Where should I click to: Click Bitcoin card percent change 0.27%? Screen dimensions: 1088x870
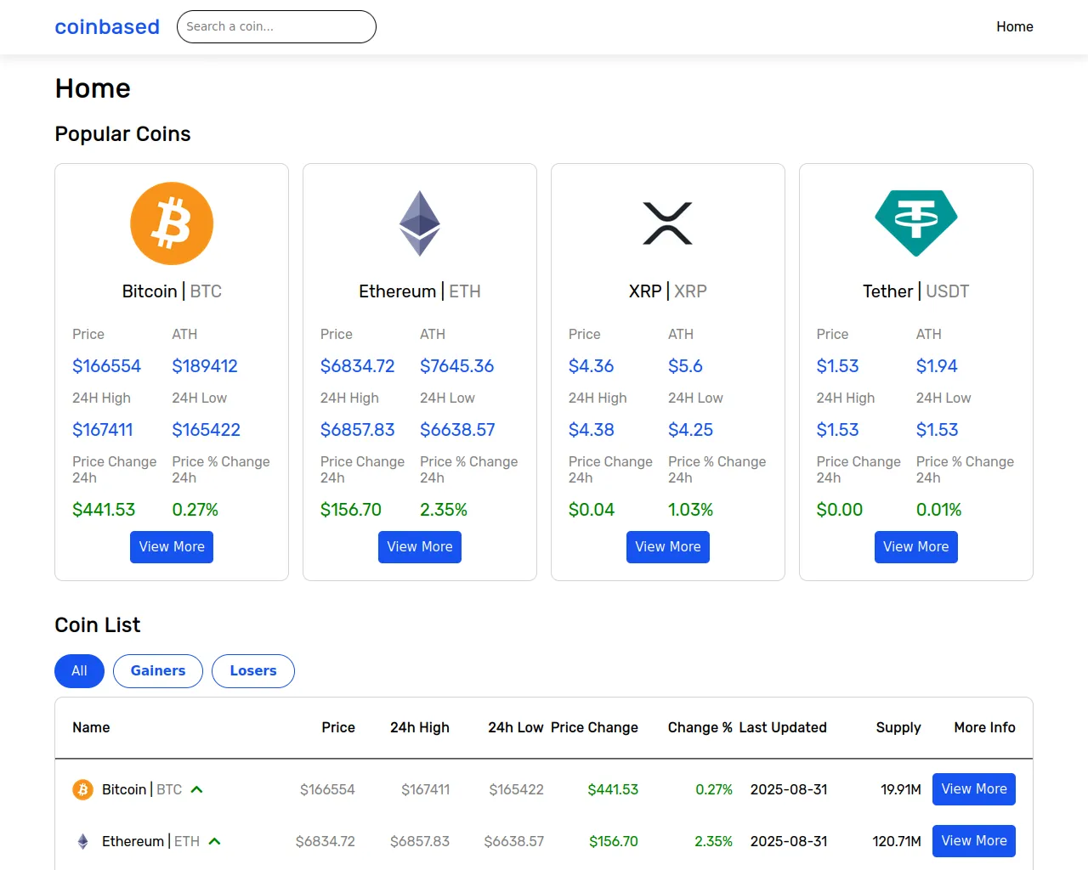pyautogui.click(x=195, y=510)
